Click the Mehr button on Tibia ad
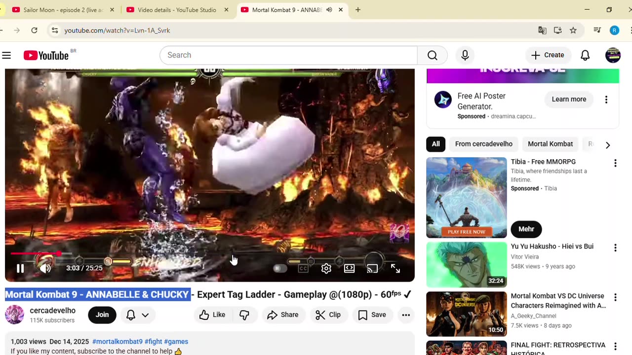632x355 pixels. coord(526,229)
